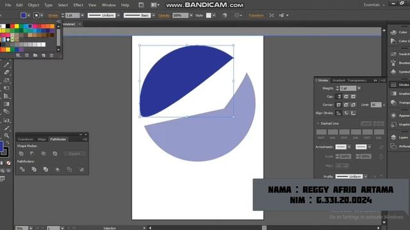Open the end Arrowheads dropdown
Image resolution: width=410 pixels, height=230 pixels.
tap(369, 147)
